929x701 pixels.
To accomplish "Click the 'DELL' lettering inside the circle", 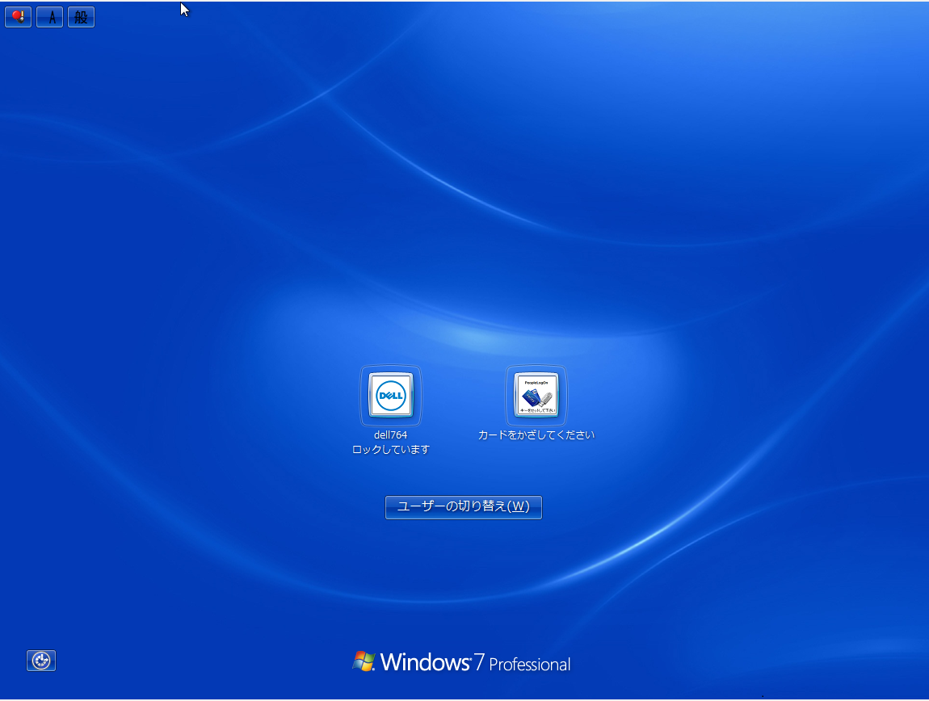I will pyautogui.click(x=390, y=396).
